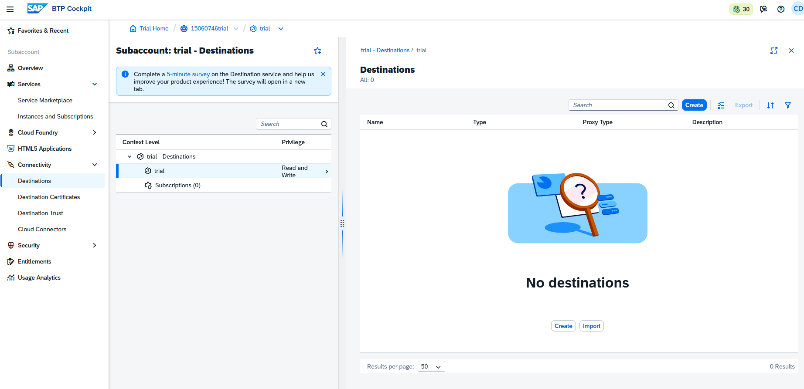The image size is (804, 389).
Task: Open sort settings for destinations table
Action: (x=770, y=105)
